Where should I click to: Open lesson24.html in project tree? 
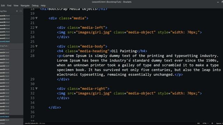5,52
